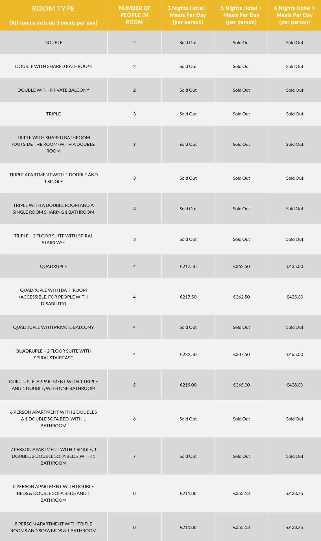The width and height of the screenshot is (321, 541).
Task: Click the €365.00 quintuple five-night price
Action: pyautogui.click(x=241, y=385)
